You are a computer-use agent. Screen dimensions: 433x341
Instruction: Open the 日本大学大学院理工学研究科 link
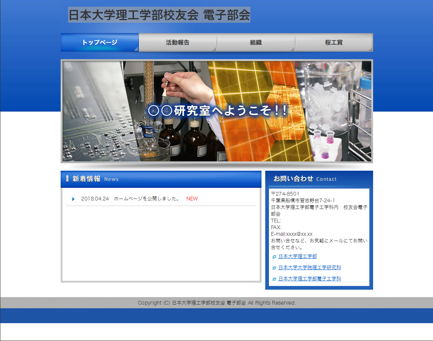[309, 267]
